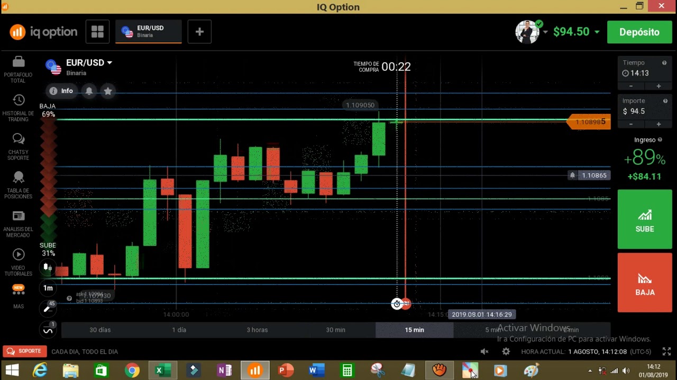The width and height of the screenshot is (677, 380).
Task: Add EUR/USD to favorites with star
Action: coord(108,91)
